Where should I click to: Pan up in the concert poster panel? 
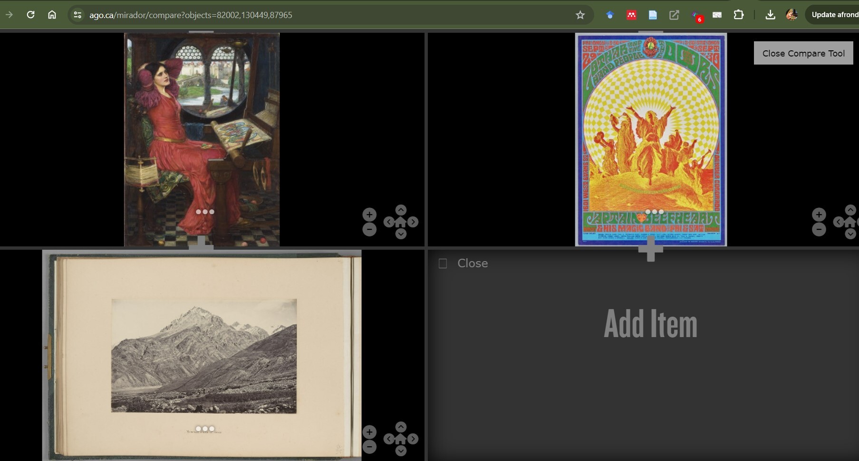click(x=850, y=210)
